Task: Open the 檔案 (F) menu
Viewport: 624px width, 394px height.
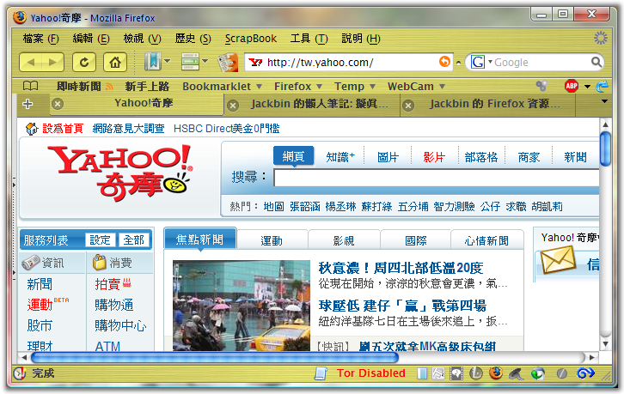Action: 40,39
